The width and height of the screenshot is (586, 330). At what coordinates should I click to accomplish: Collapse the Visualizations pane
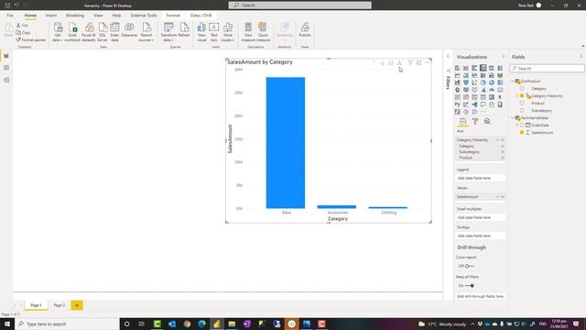503,57
